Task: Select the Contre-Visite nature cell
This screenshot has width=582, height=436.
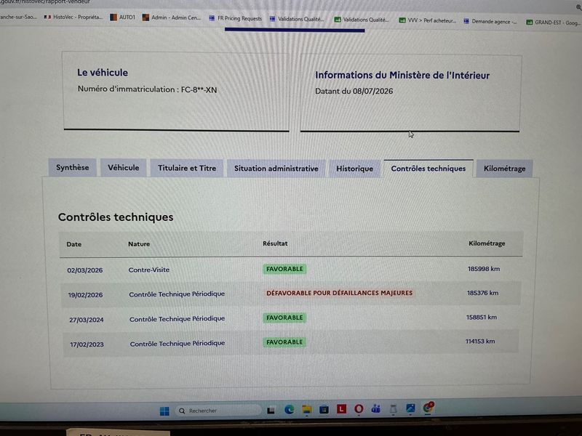Action: 149,270
